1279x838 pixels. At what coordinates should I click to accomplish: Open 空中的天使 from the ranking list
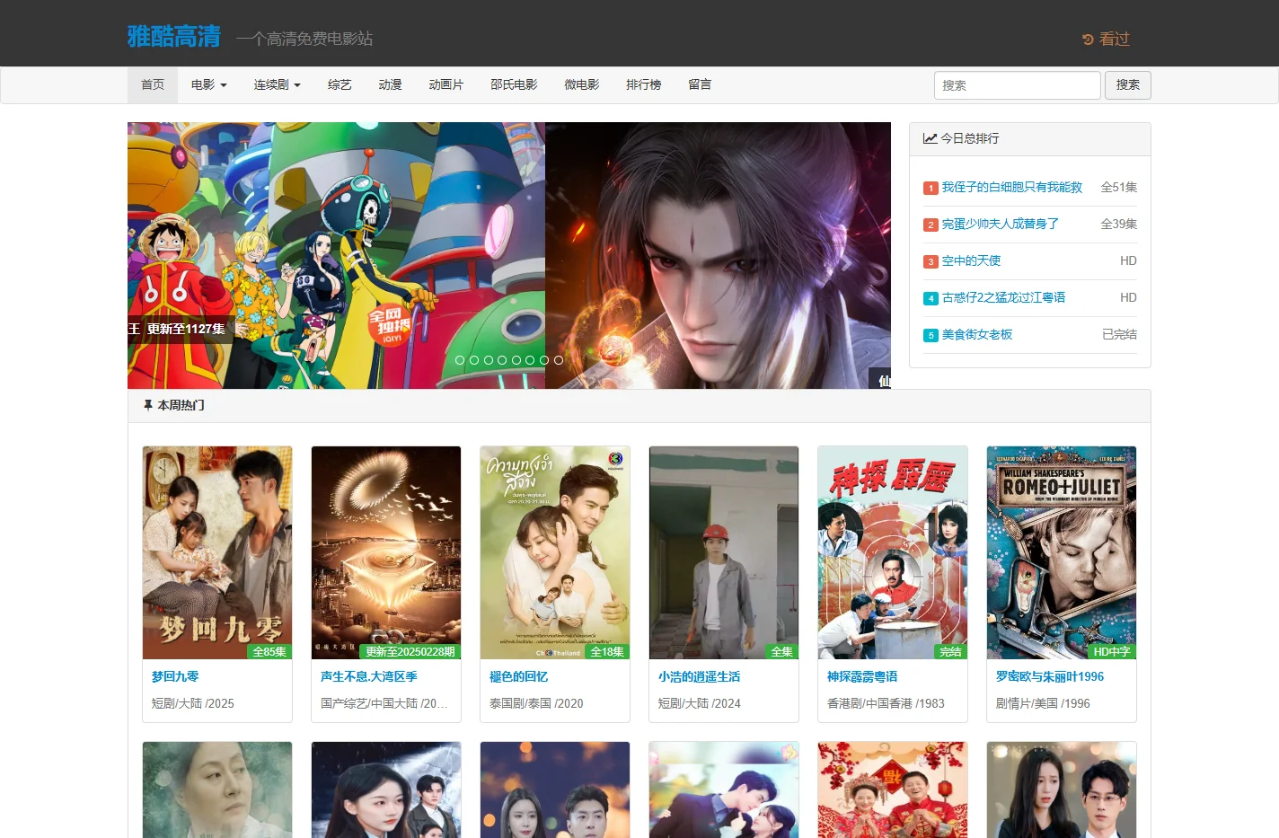tap(971, 260)
